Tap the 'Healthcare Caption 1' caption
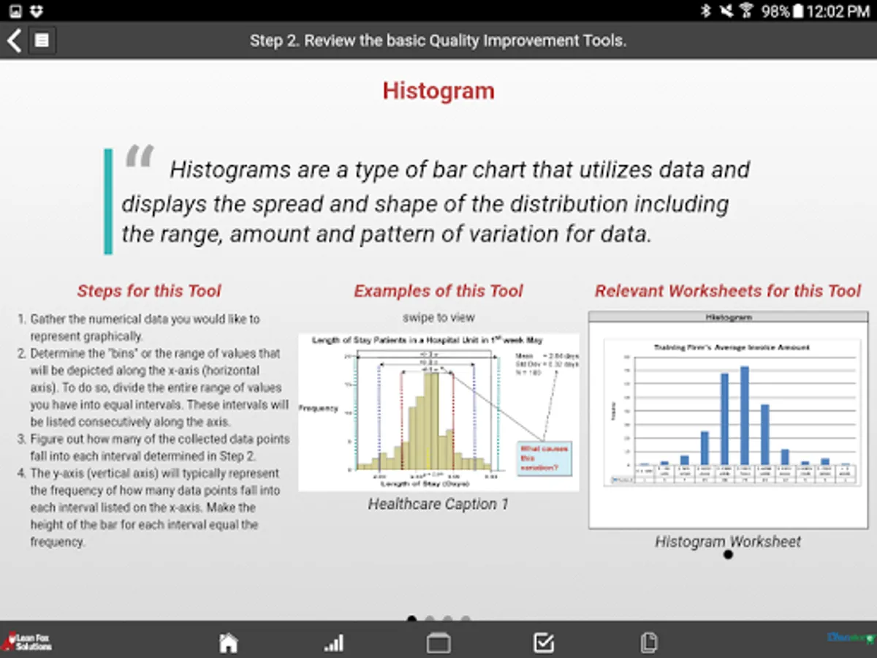The image size is (877, 658). (438, 504)
